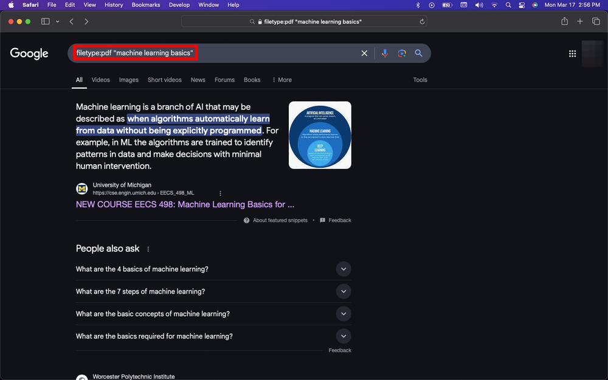This screenshot has height=380, width=608.
Task: Open the Bookmarks menu
Action: pyautogui.click(x=145, y=5)
